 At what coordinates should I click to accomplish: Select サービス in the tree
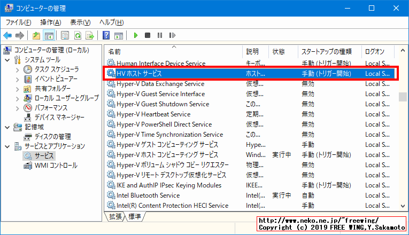pyautogui.click(x=44, y=156)
